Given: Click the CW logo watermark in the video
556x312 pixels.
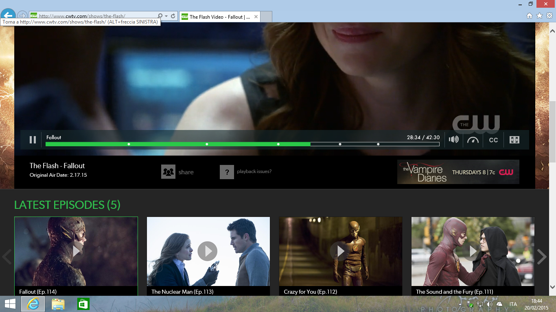Looking at the screenshot, I should tap(476, 124).
